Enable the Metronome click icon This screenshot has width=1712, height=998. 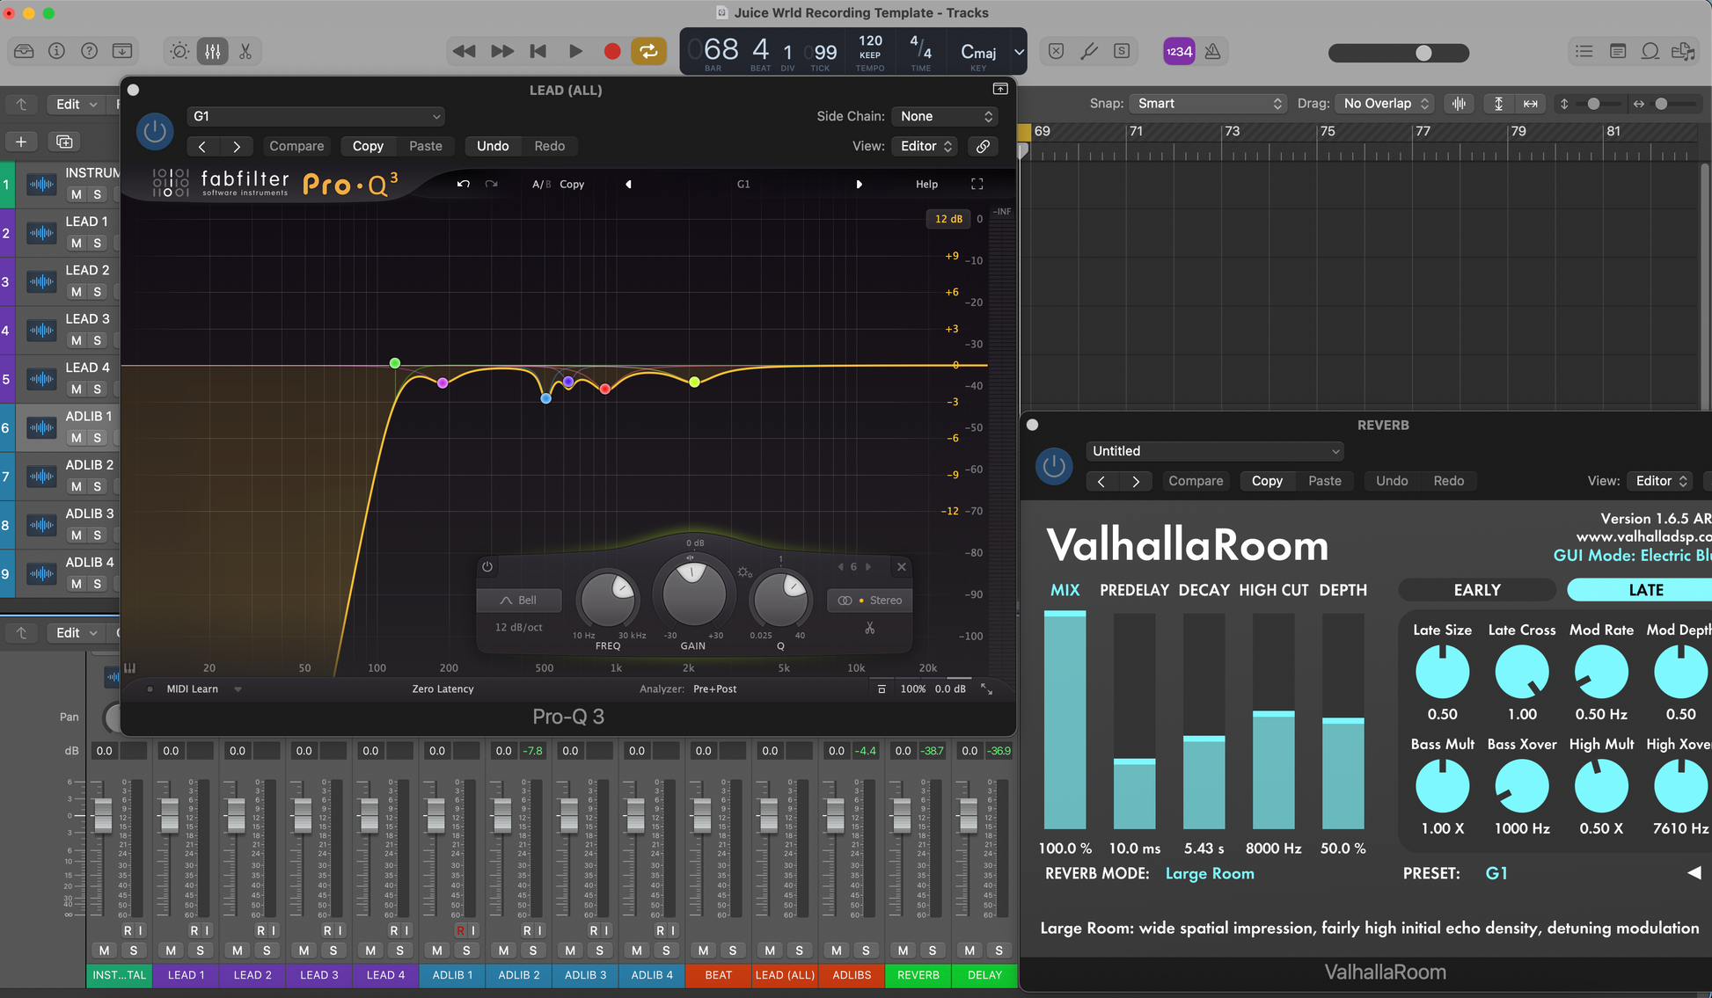[1212, 52]
